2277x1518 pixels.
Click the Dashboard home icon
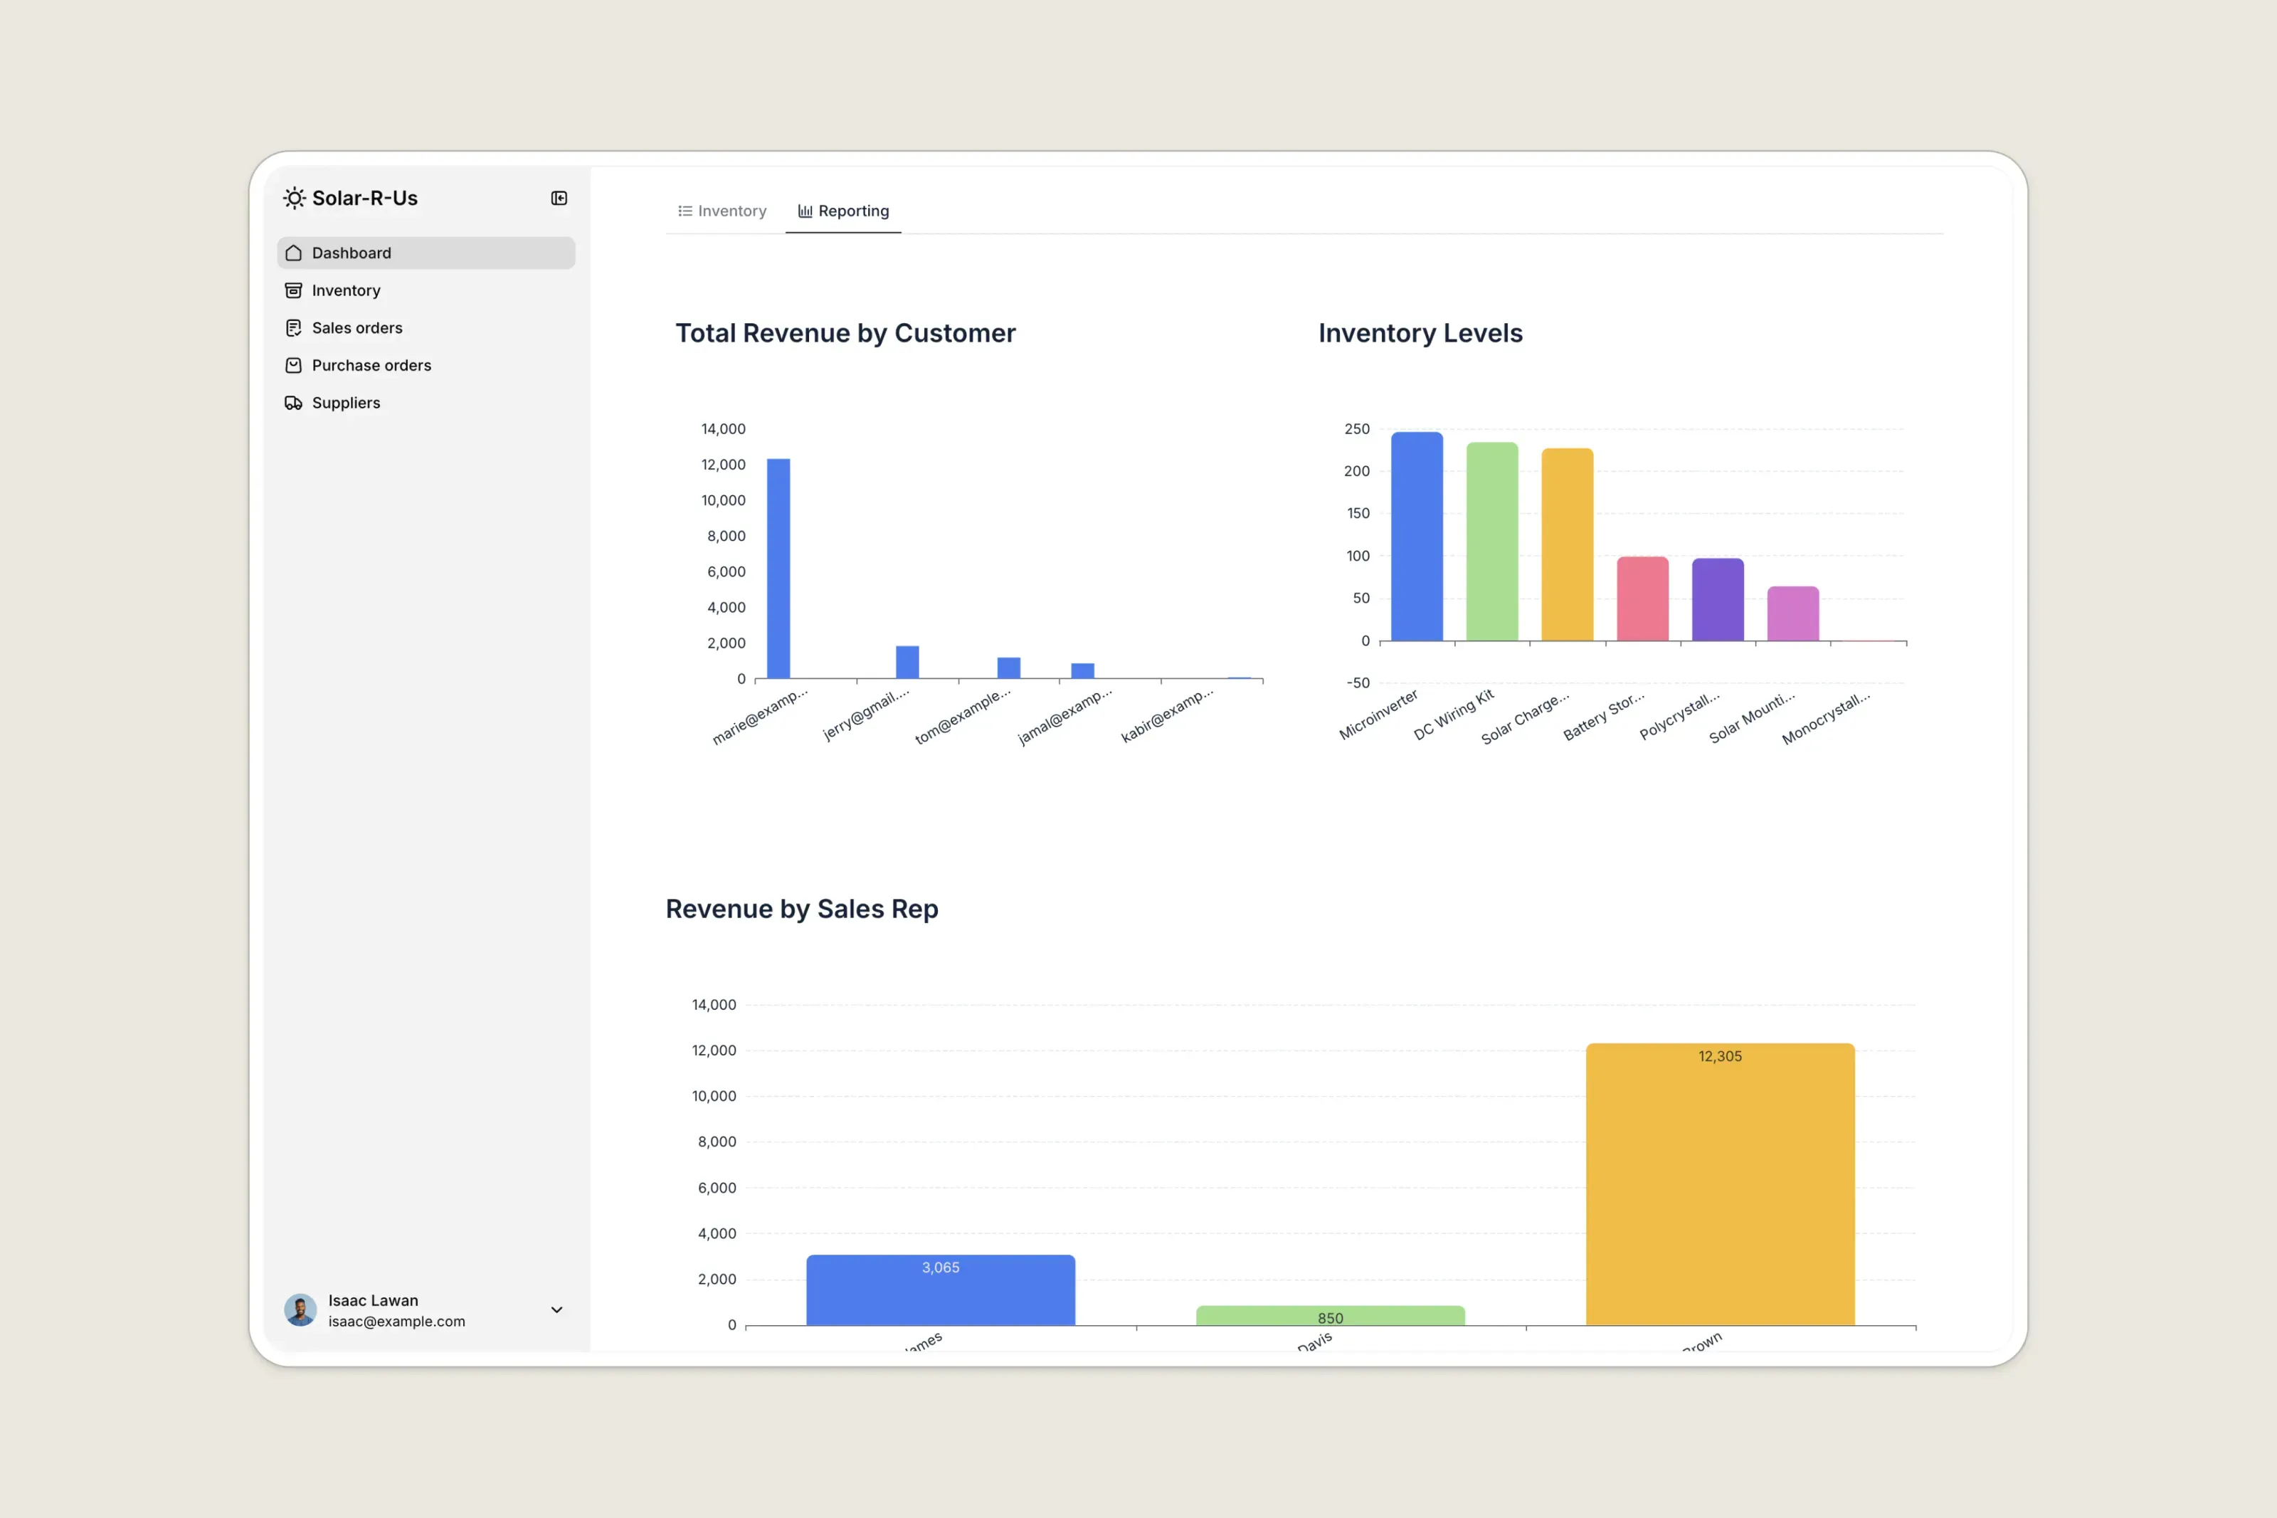pyautogui.click(x=293, y=253)
